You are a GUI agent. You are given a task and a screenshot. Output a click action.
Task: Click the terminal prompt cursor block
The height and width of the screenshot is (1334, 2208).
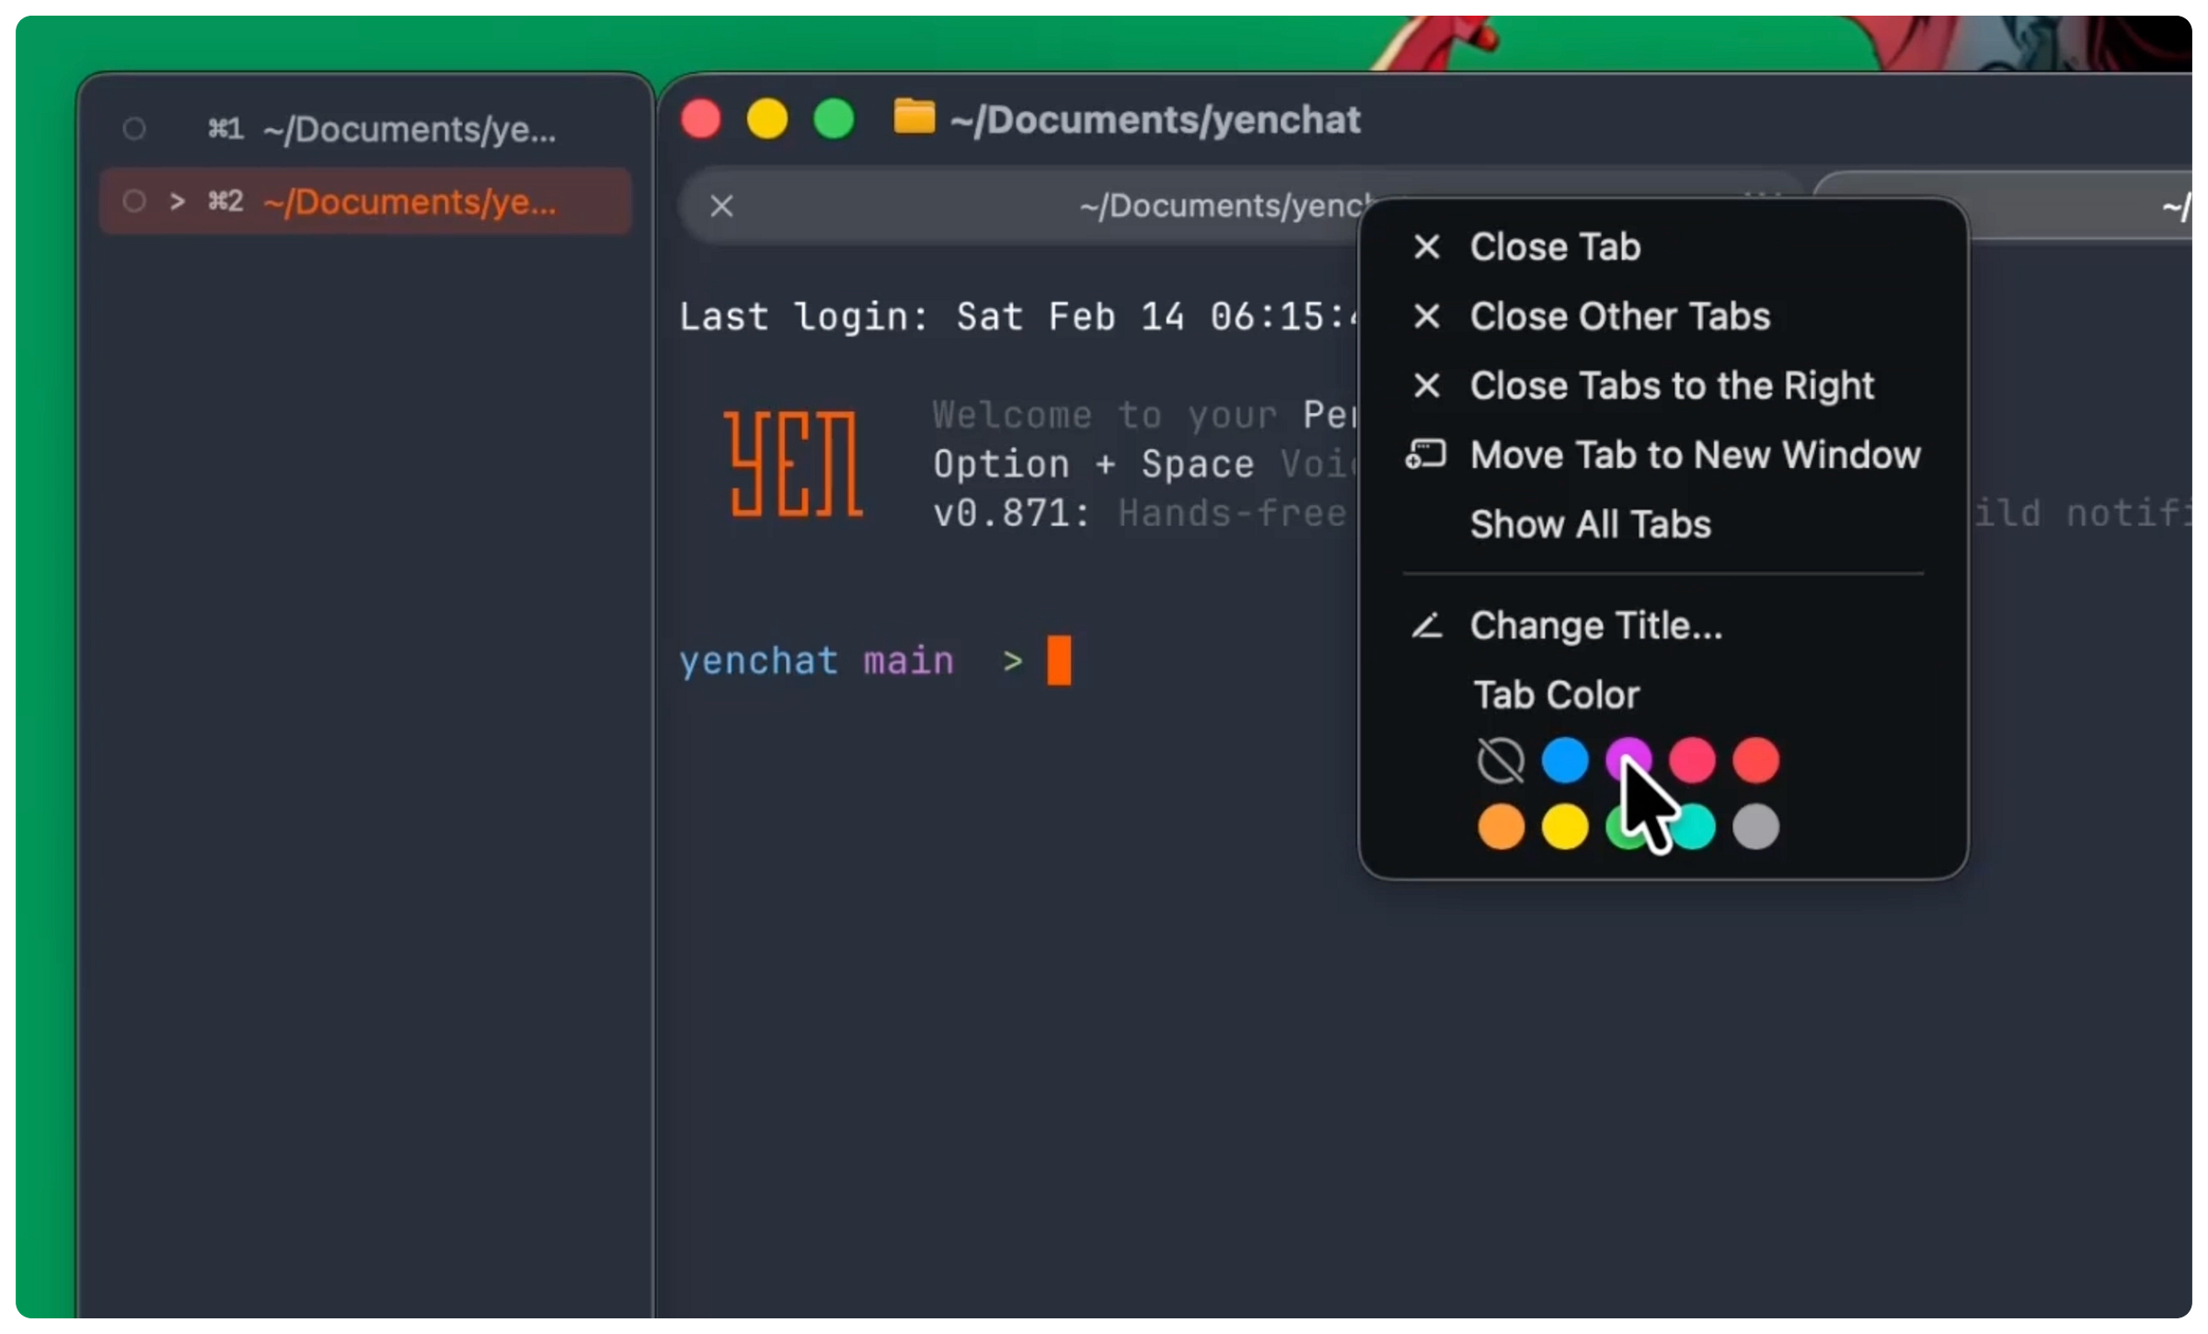1059,661
